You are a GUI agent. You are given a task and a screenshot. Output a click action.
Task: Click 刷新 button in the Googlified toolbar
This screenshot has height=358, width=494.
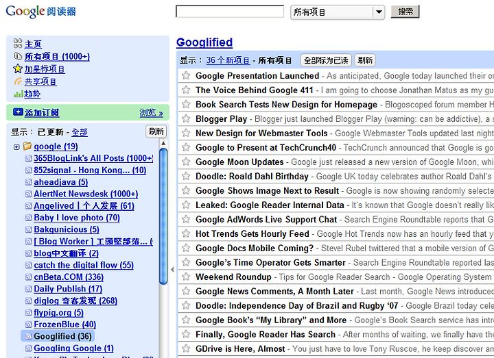click(x=365, y=60)
